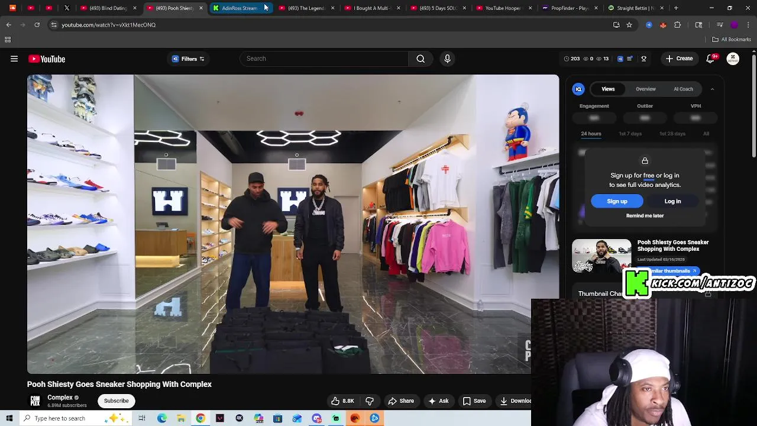Reload the current page
The width and height of the screenshot is (757, 426).
pyautogui.click(x=37, y=25)
